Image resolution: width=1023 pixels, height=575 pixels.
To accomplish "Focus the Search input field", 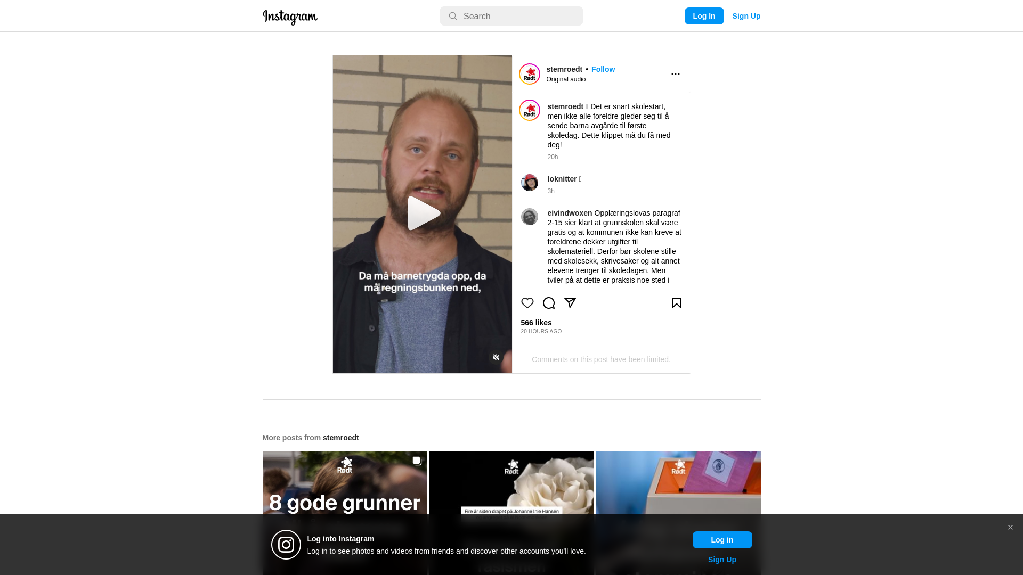I will (511, 16).
